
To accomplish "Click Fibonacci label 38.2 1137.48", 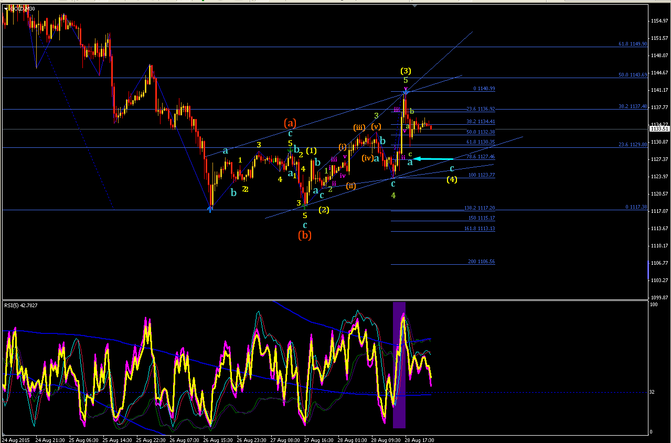I will (633, 106).
